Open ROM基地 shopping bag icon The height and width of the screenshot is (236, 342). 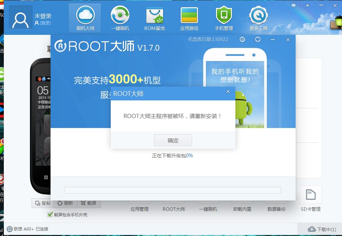(x=154, y=18)
